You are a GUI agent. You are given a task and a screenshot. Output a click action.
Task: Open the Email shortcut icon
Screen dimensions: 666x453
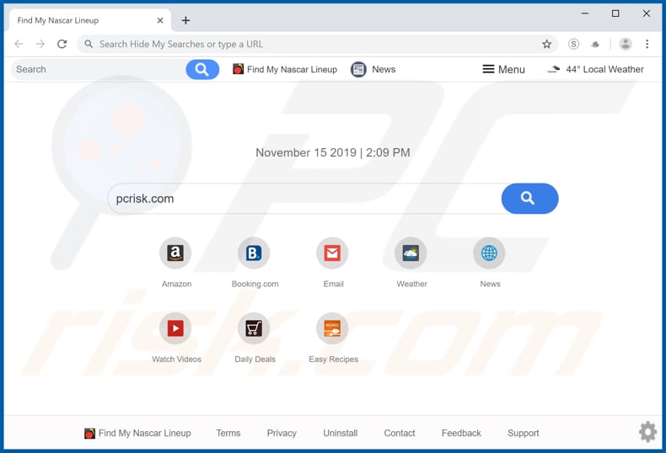(332, 253)
